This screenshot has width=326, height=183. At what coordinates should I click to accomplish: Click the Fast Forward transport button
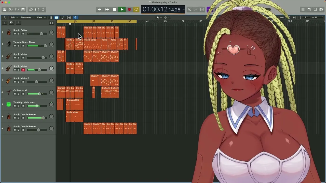tap(107, 10)
